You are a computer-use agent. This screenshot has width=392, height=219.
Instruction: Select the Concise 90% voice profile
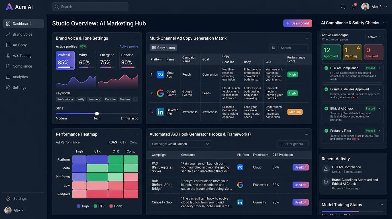[129, 60]
